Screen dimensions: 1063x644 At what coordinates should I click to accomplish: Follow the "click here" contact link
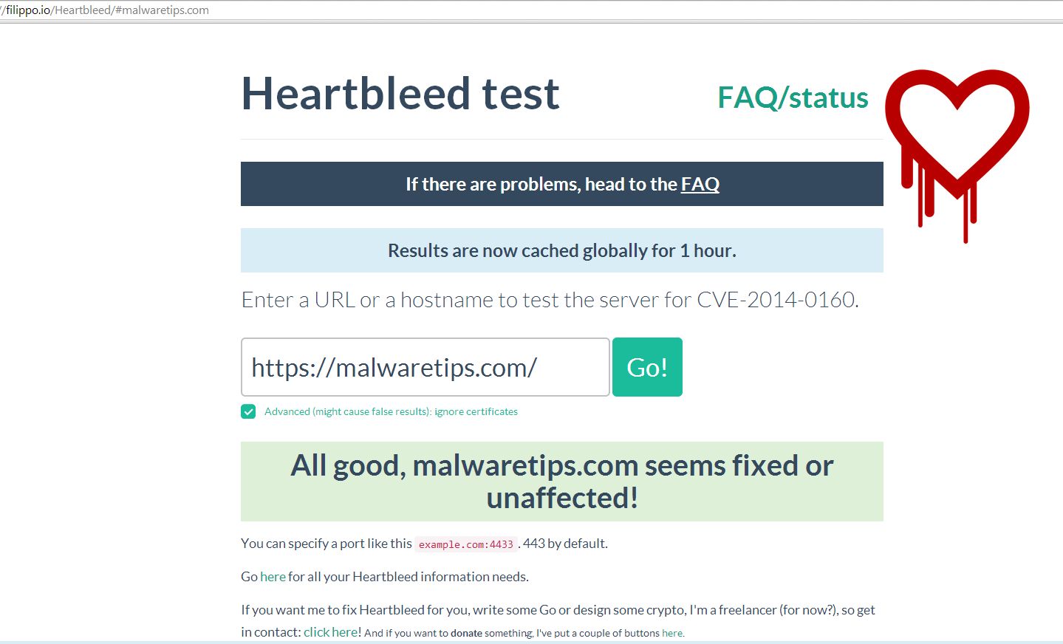330,632
